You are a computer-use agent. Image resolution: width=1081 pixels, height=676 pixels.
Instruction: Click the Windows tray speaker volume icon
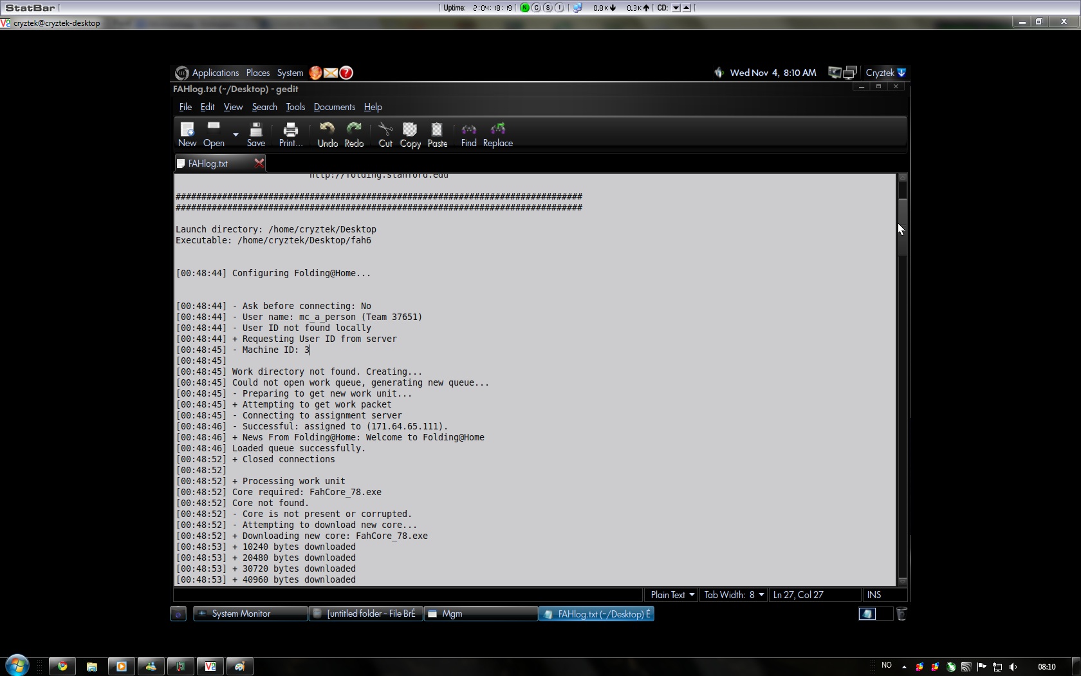[x=1013, y=667]
